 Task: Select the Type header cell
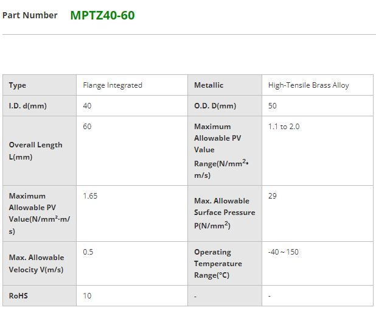(18, 85)
